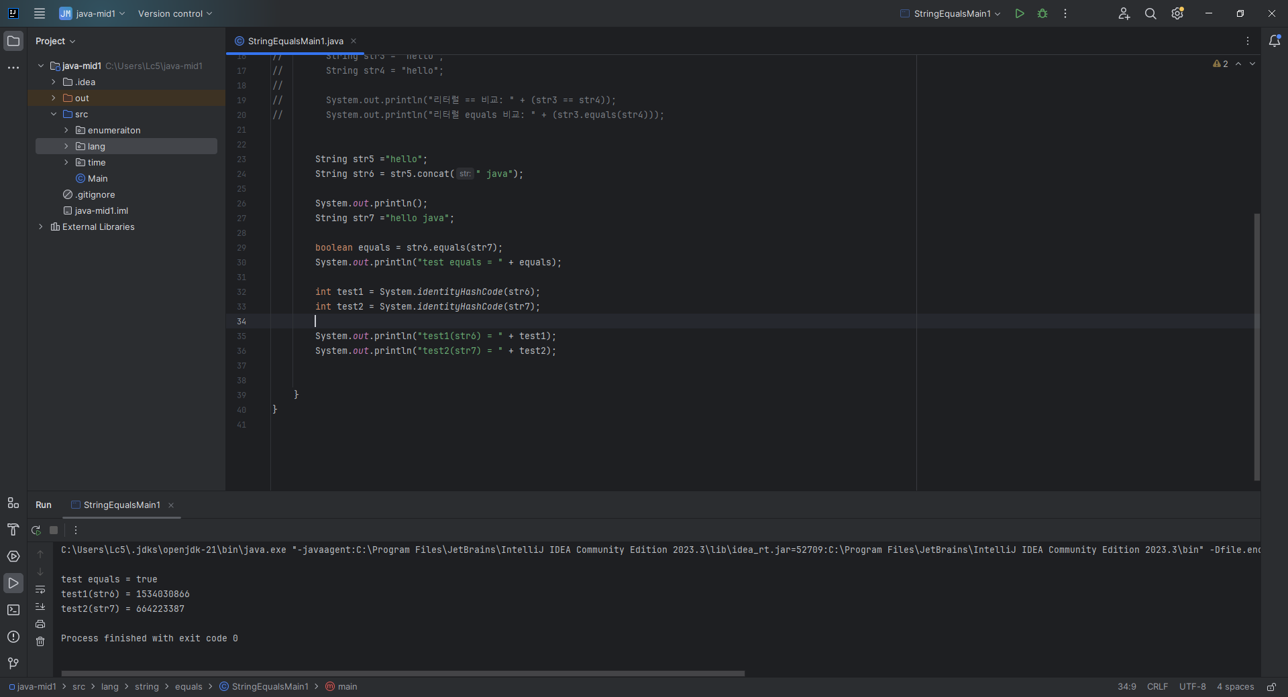Open Build hammer tool window
The height and width of the screenshot is (697, 1288).
tap(13, 529)
